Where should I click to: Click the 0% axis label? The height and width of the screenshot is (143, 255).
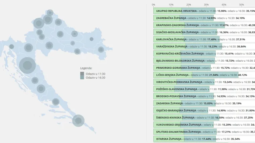pyautogui.click(x=153, y=5)
